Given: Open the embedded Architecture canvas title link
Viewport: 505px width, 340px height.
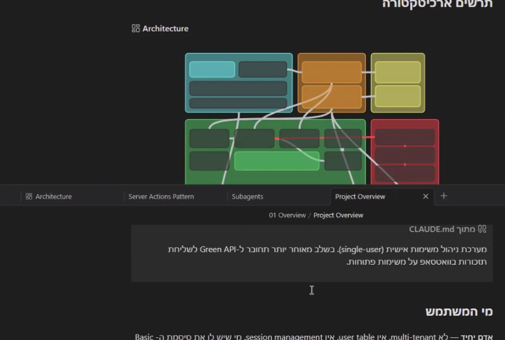Looking at the screenshot, I should click(x=165, y=28).
